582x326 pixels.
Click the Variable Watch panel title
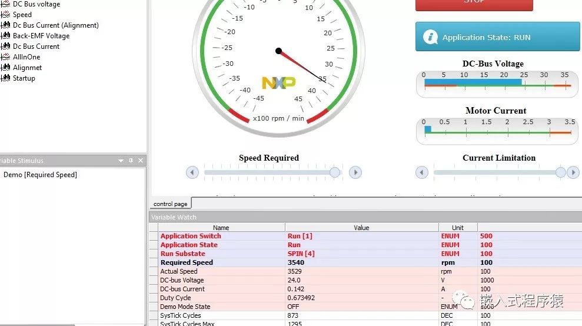tap(174, 217)
